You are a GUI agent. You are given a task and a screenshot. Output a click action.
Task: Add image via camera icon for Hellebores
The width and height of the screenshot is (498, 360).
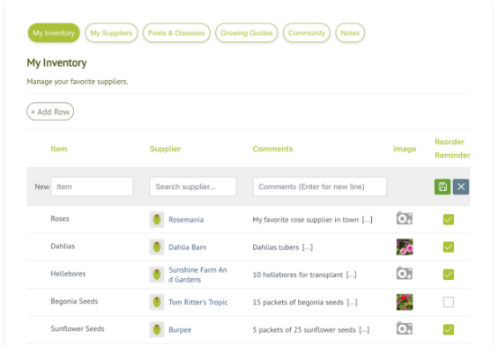[405, 274]
